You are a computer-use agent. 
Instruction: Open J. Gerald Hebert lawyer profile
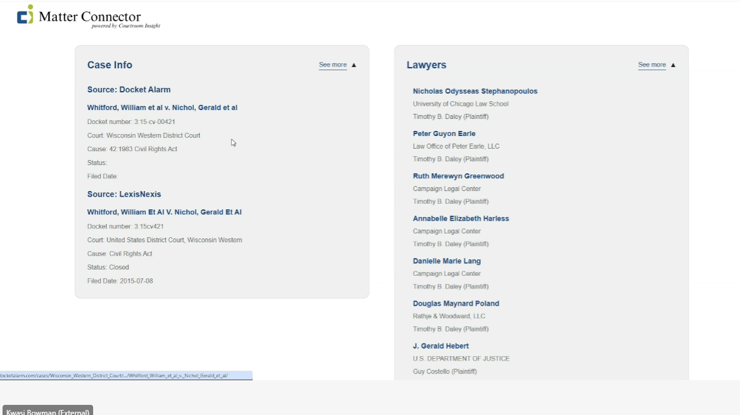click(441, 346)
